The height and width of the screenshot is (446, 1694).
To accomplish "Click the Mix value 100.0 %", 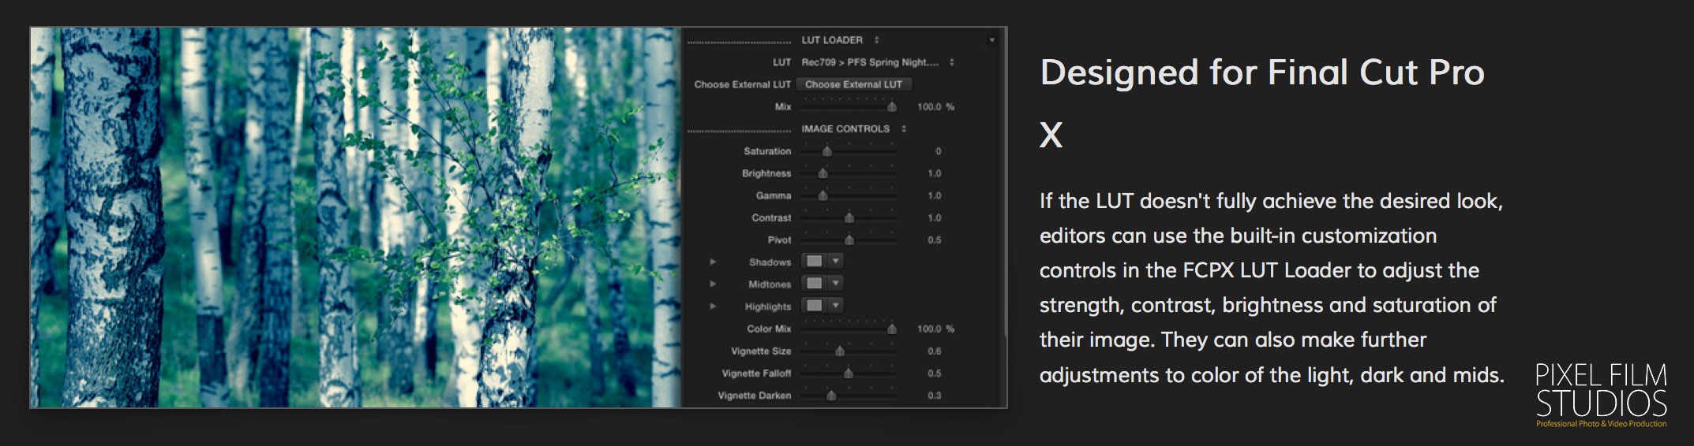I will tap(935, 106).
